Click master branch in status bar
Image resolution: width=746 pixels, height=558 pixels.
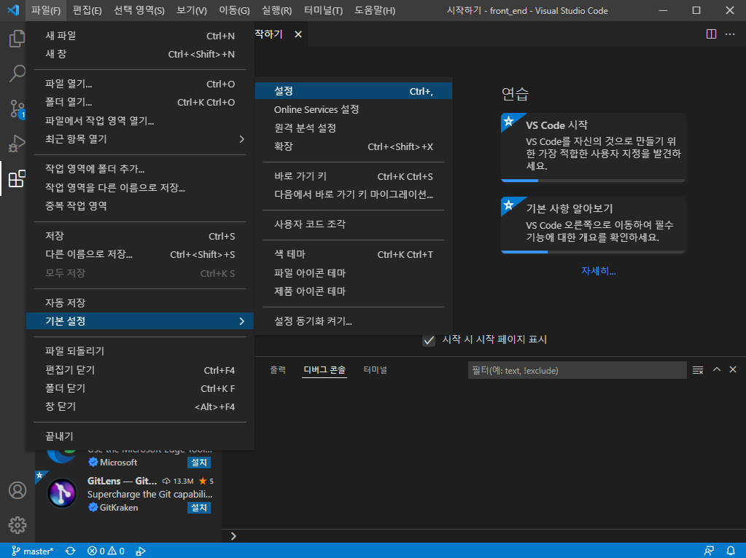[x=32, y=551]
